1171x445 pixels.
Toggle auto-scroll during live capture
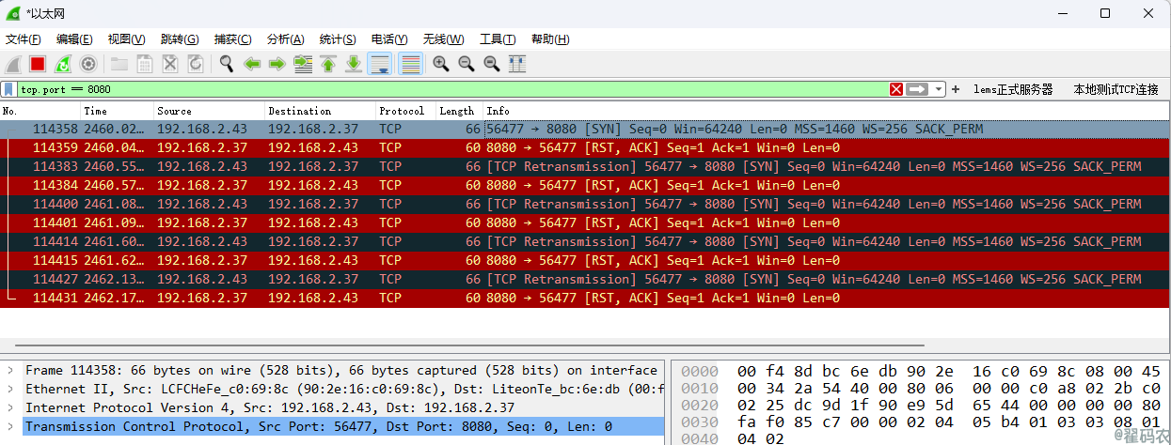click(380, 64)
